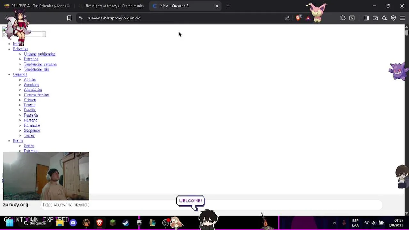Image resolution: width=409 pixels, height=230 pixels.
Task: Click the microphone tray icon
Action: click(x=344, y=223)
